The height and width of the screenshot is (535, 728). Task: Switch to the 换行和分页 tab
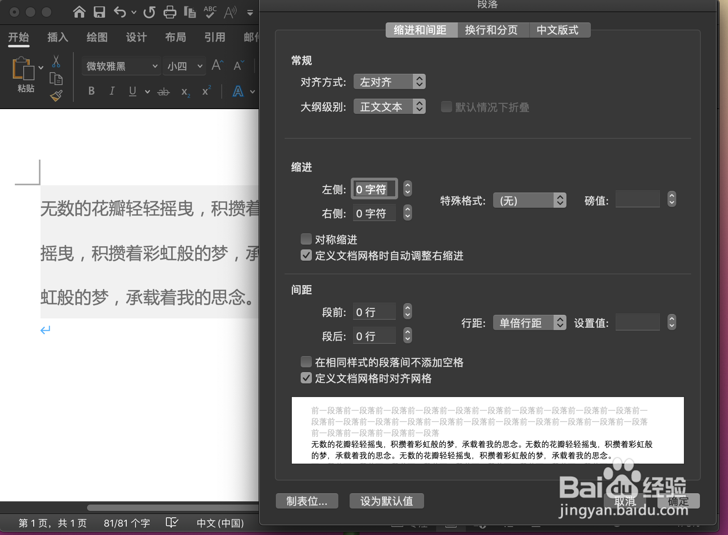[x=492, y=30]
